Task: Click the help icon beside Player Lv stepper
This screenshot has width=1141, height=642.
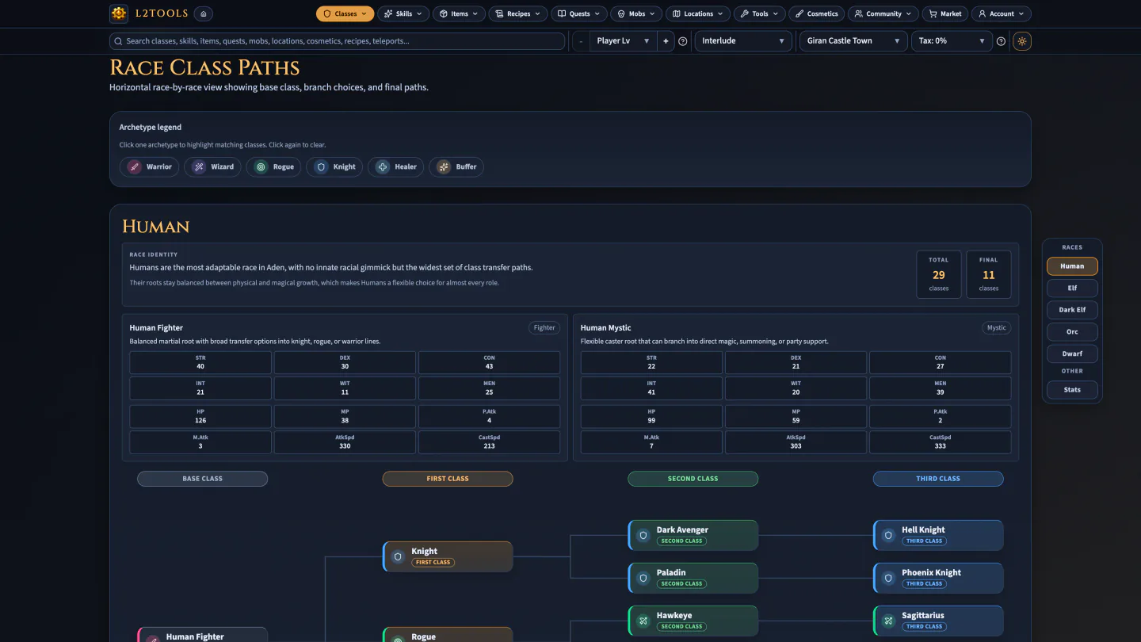Action: point(683,41)
